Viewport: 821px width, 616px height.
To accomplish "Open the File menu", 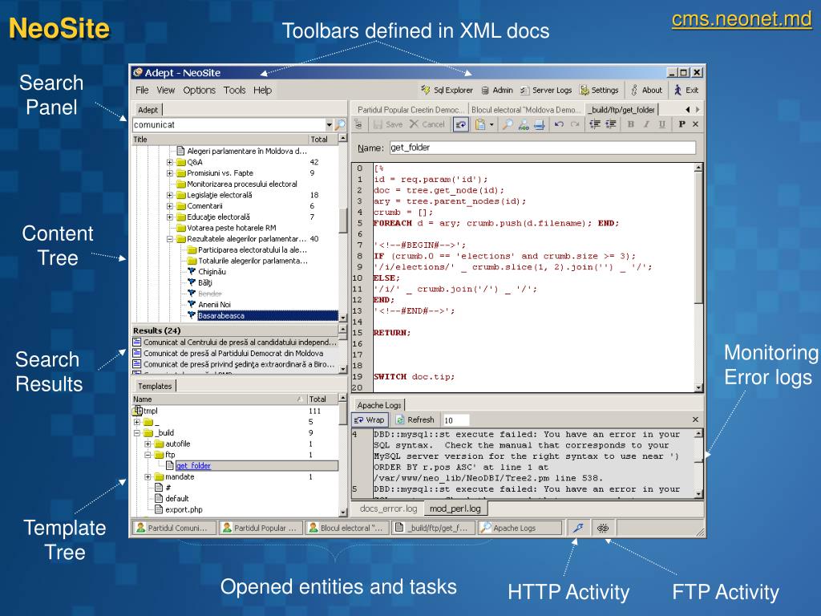I will point(142,90).
